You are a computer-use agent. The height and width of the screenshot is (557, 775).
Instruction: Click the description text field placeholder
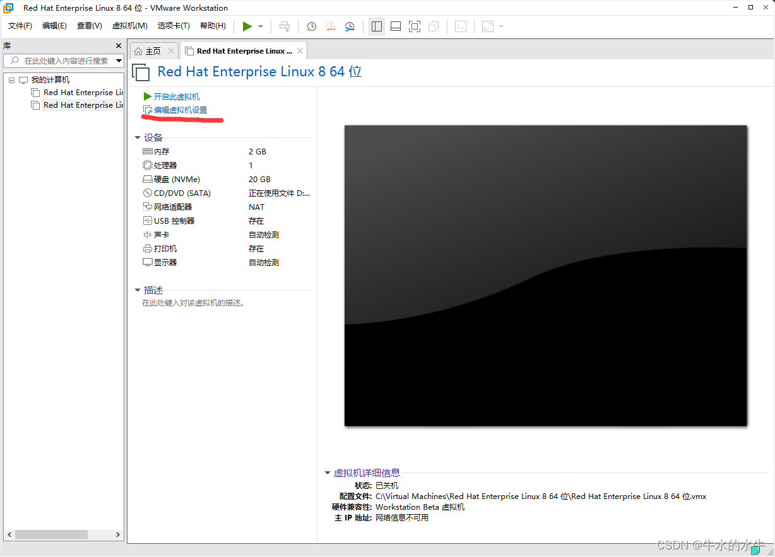[193, 303]
